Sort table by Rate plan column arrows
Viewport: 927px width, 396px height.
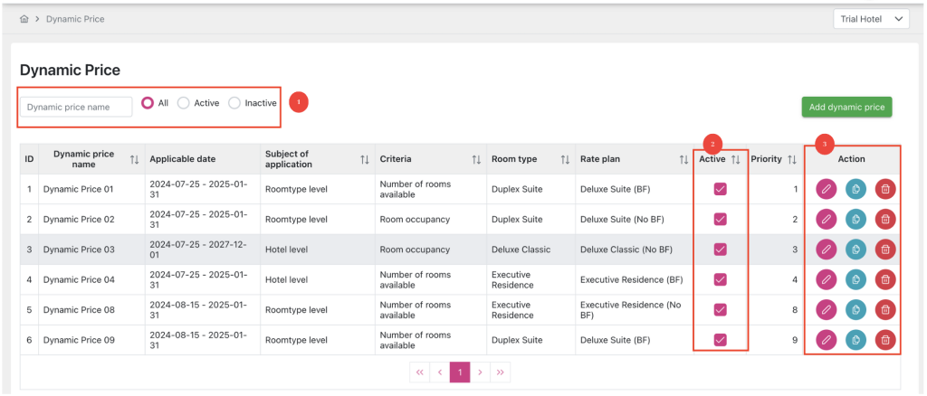[683, 159]
